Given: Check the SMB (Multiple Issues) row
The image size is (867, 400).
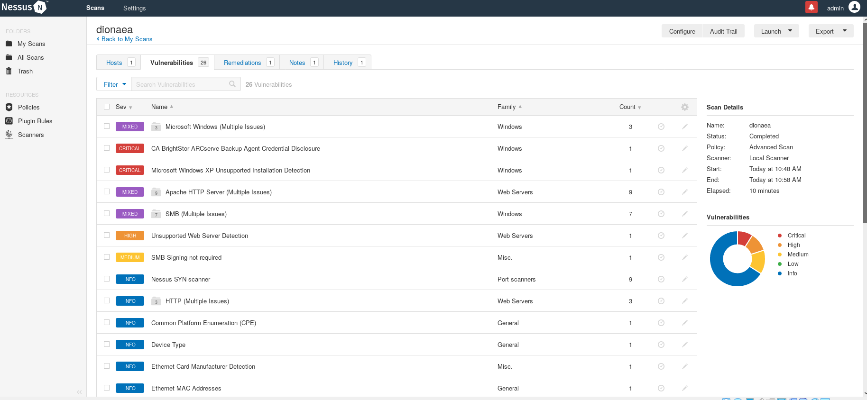Looking at the screenshot, I should (x=107, y=213).
